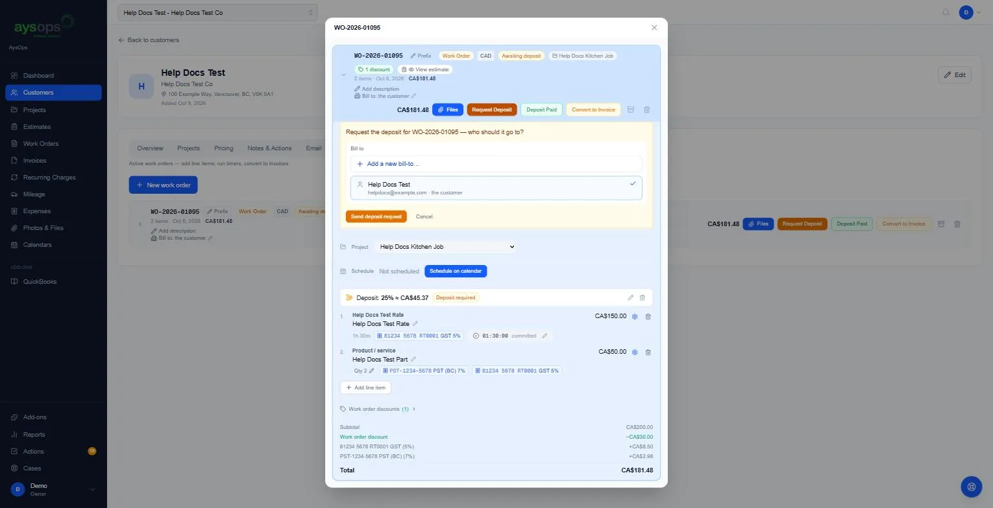Delete the Help Docs Test Rate line item
Viewport: 993px width, 508px height.
(x=648, y=317)
